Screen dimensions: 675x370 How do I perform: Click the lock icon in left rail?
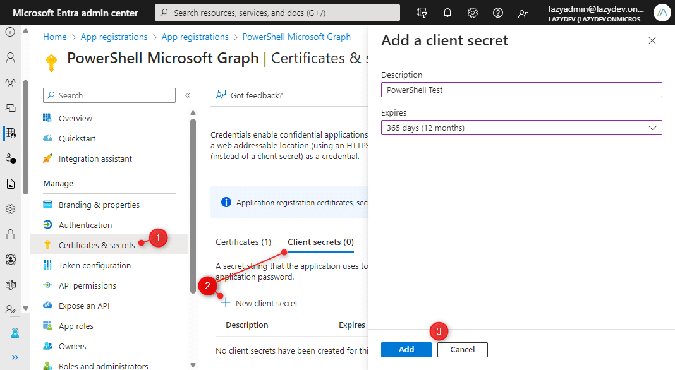coord(10,234)
